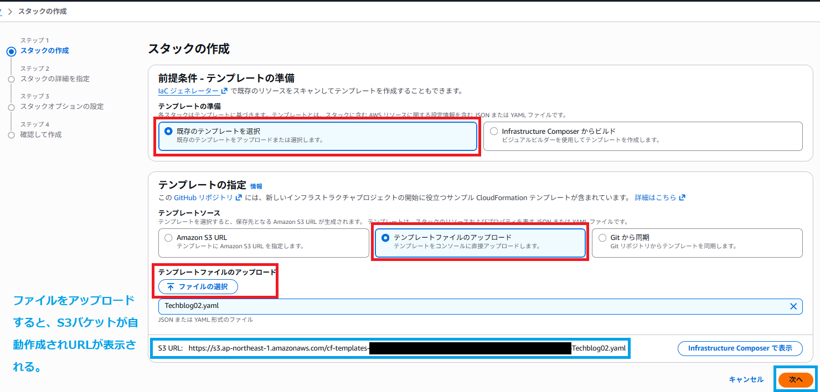Click the external link icon beside IaC ジェネレーター
The height and width of the screenshot is (392, 820).
click(x=224, y=91)
